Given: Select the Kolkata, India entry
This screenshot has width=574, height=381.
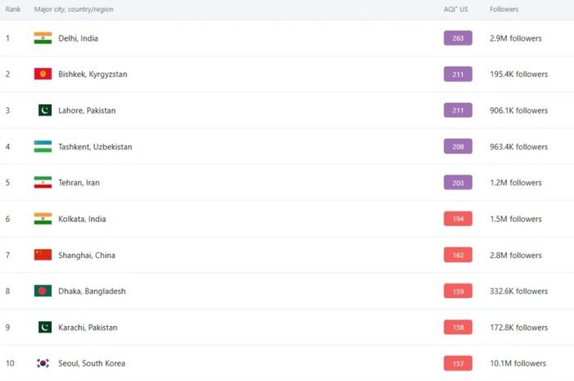Looking at the screenshot, I should [82, 219].
